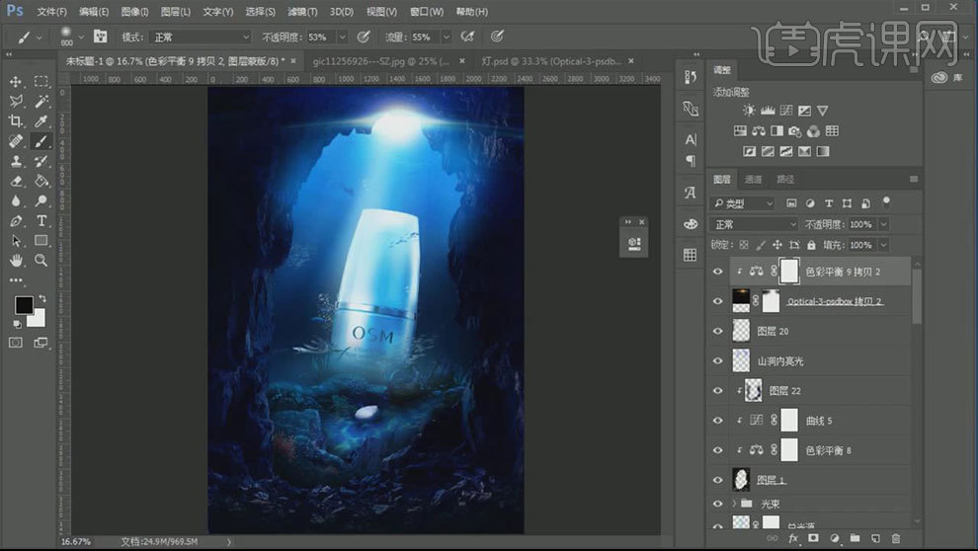Select the Hand tool
The width and height of the screenshot is (978, 551).
[x=16, y=261]
